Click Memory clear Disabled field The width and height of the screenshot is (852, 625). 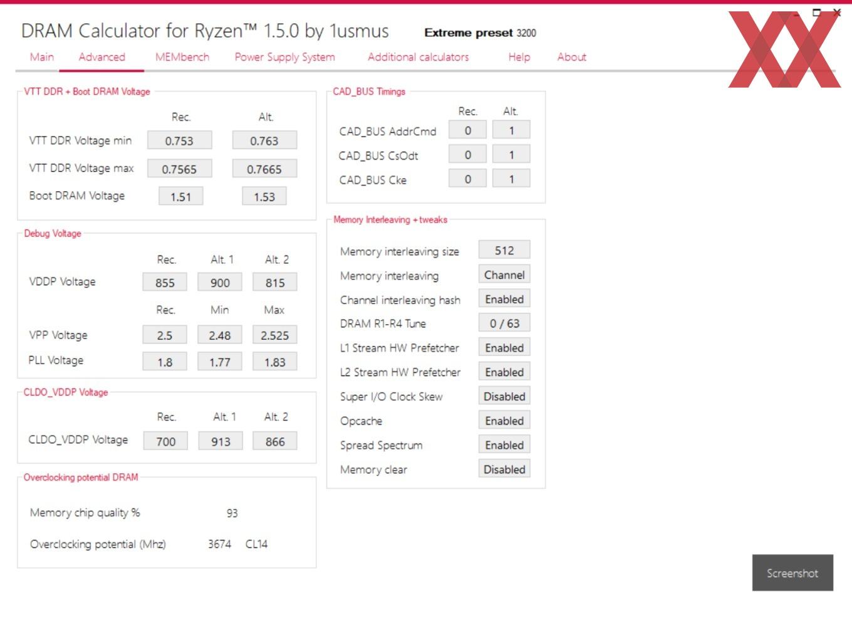(x=504, y=469)
